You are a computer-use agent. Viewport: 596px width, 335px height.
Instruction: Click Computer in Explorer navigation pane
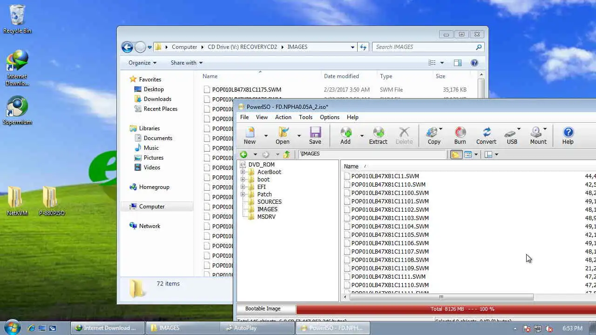coord(152,207)
